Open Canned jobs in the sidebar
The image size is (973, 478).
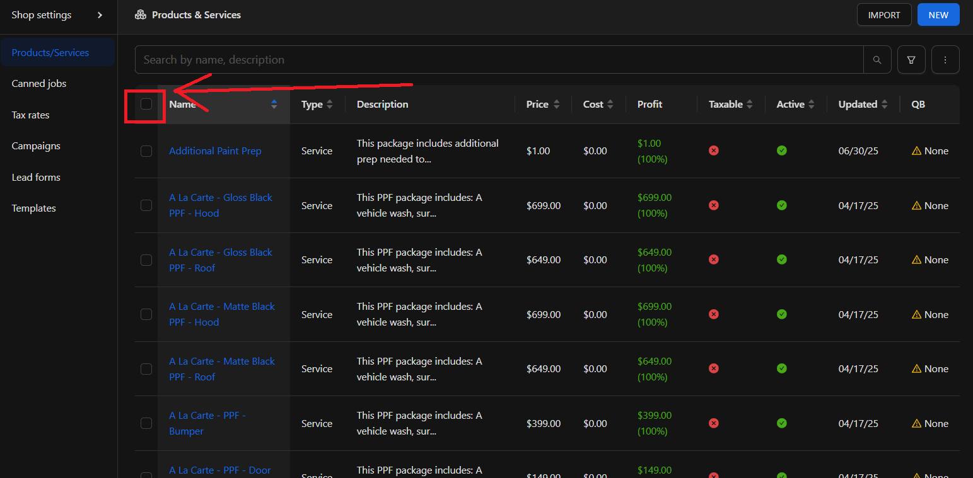coord(39,84)
